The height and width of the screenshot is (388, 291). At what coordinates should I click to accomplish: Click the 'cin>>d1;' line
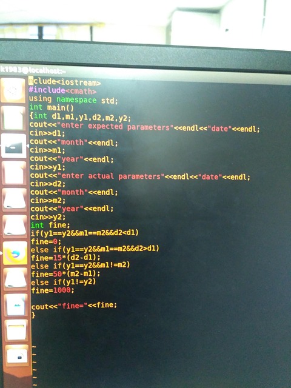[47, 133]
